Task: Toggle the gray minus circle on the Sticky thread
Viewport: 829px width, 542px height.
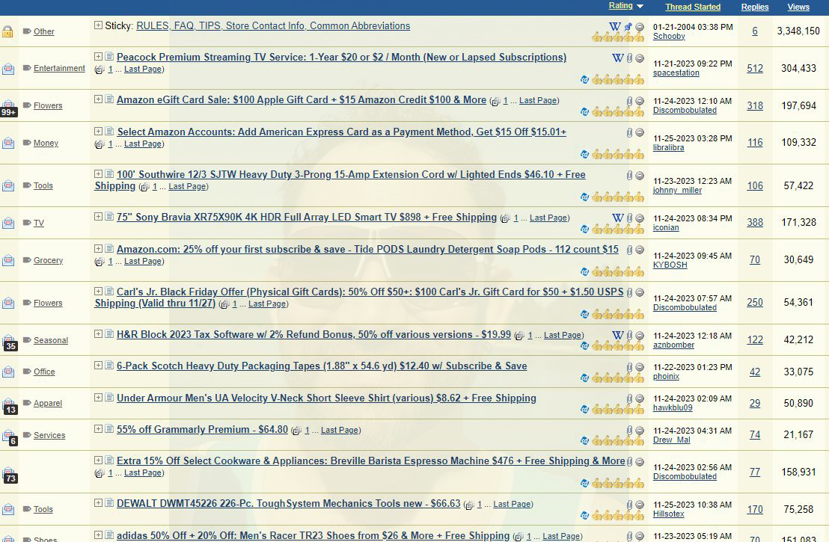Action: point(640,27)
